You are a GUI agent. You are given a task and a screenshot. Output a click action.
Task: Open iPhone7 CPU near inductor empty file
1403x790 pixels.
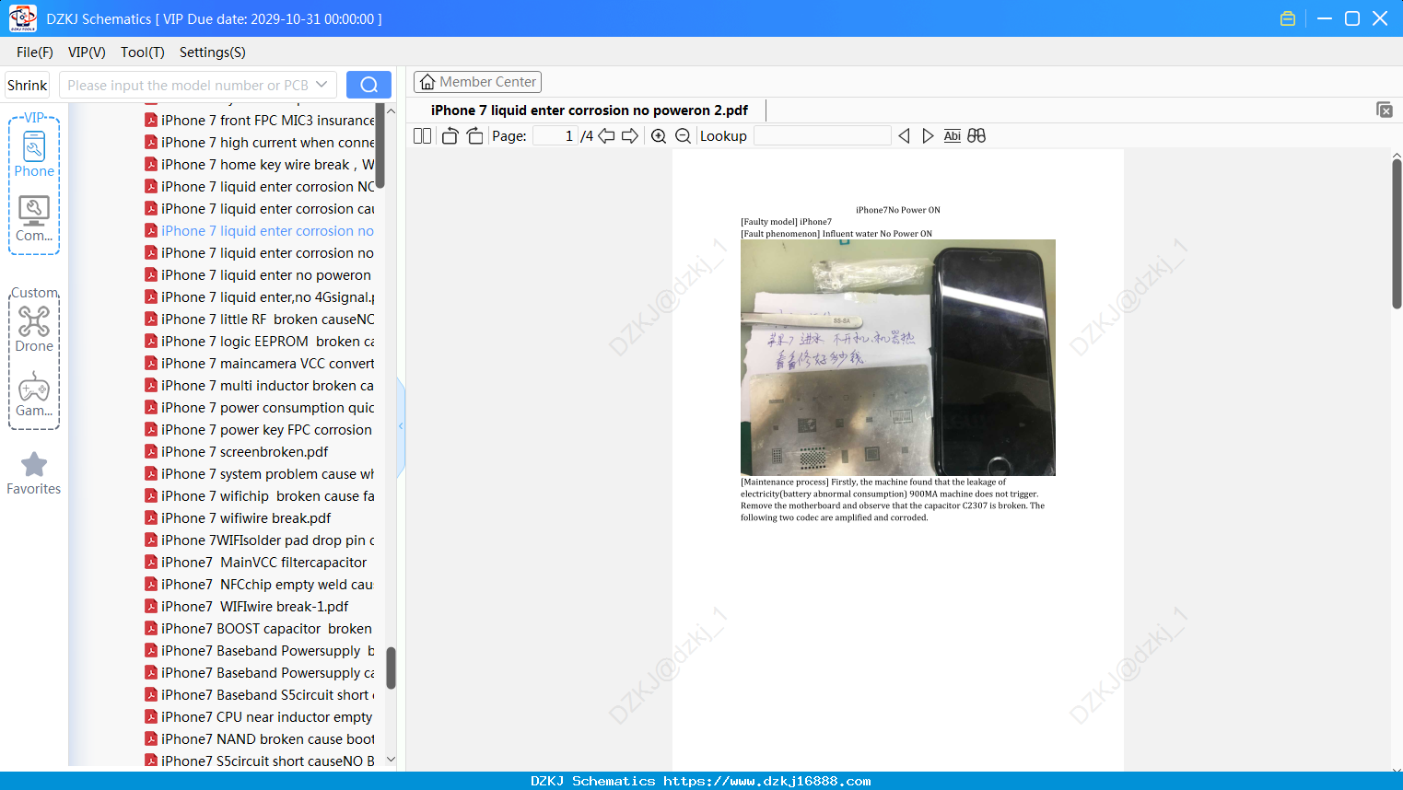pos(266,716)
